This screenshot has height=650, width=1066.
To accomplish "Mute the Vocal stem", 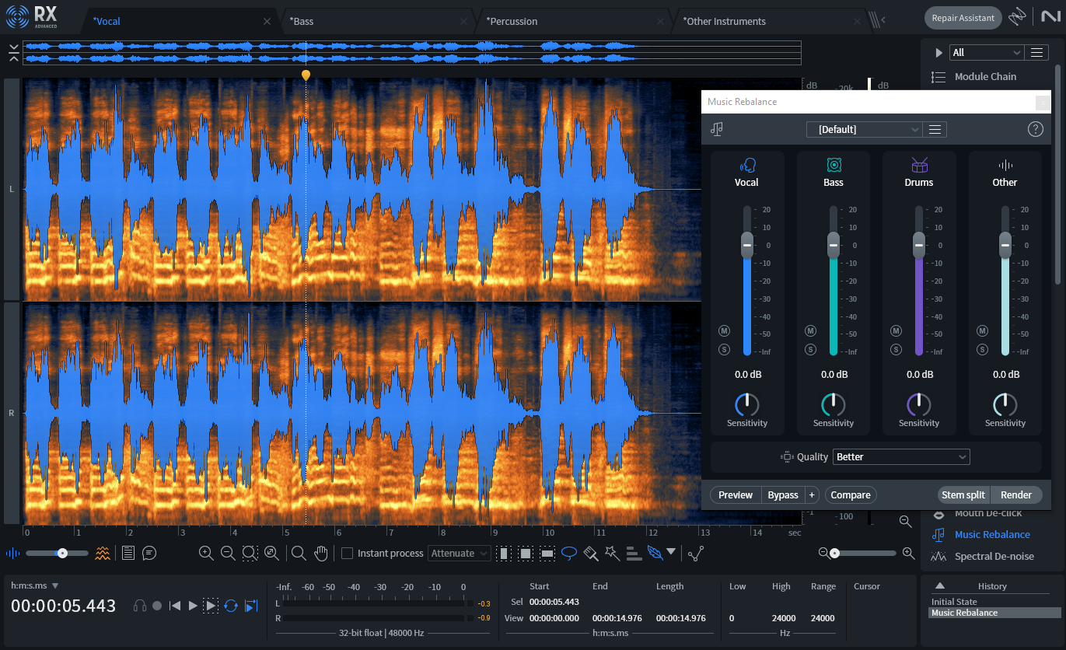I will [724, 330].
